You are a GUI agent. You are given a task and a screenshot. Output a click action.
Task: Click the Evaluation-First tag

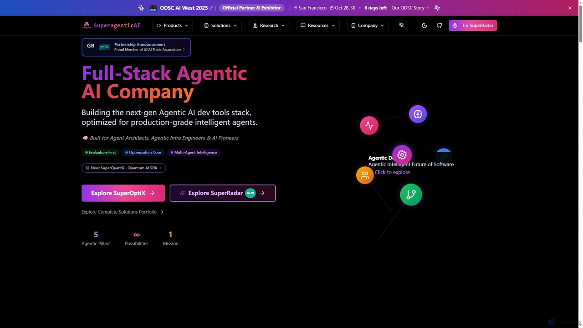100,153
